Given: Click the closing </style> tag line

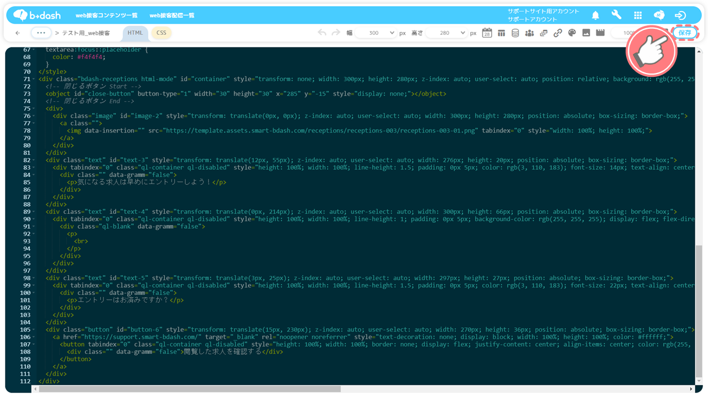Looking at the screenshot, I should point(53,71).
